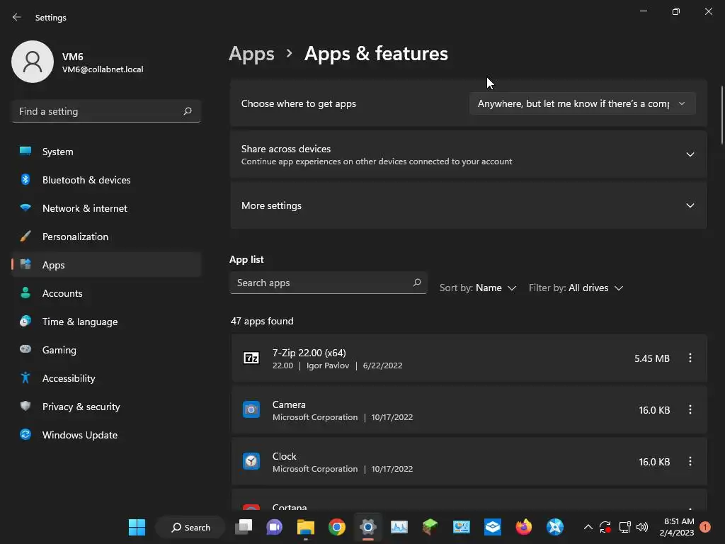Image resolution: width=725 pixels, height=544 pixels.
Task: Click the Search apps input field
Action: 329,283
